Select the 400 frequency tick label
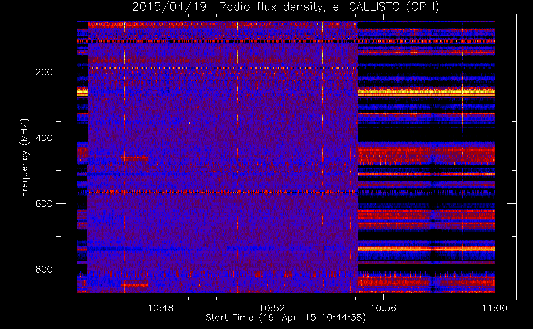This screenshot has height=329, width=533. click(x=44, y=138)
